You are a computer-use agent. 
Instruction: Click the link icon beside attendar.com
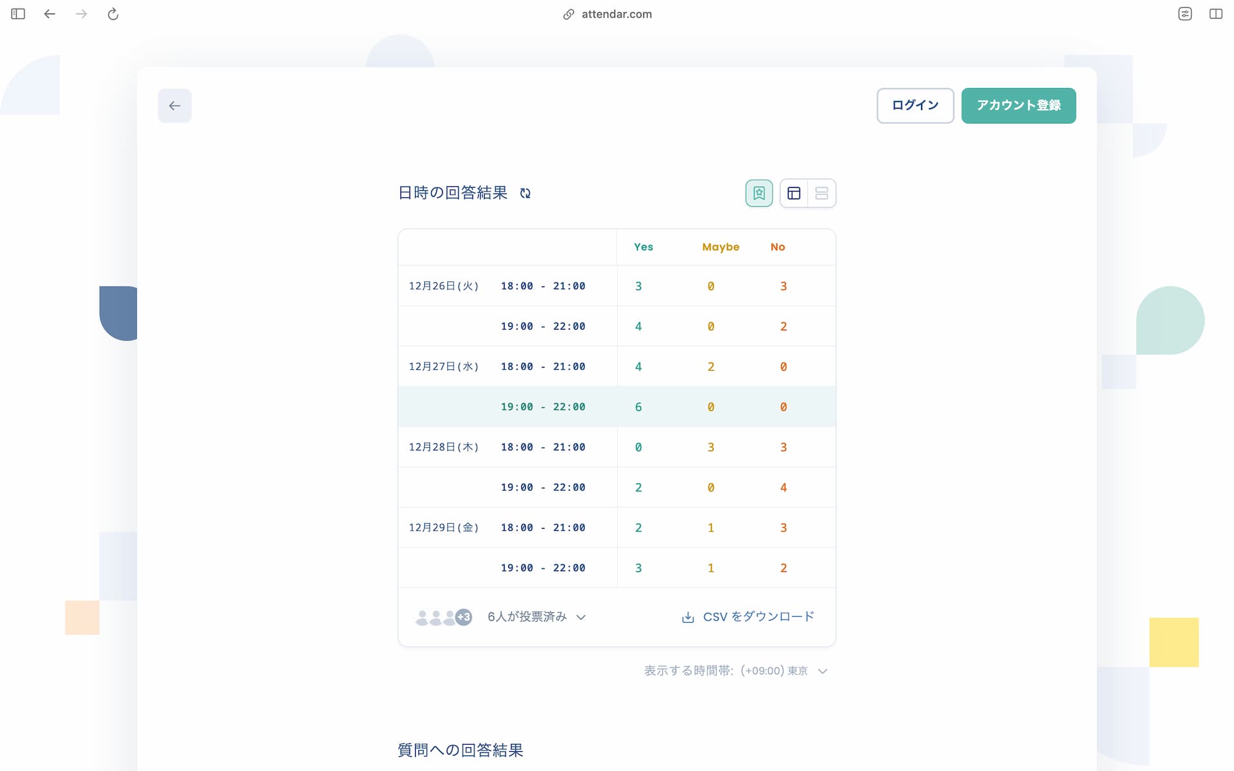coord(568,14)
